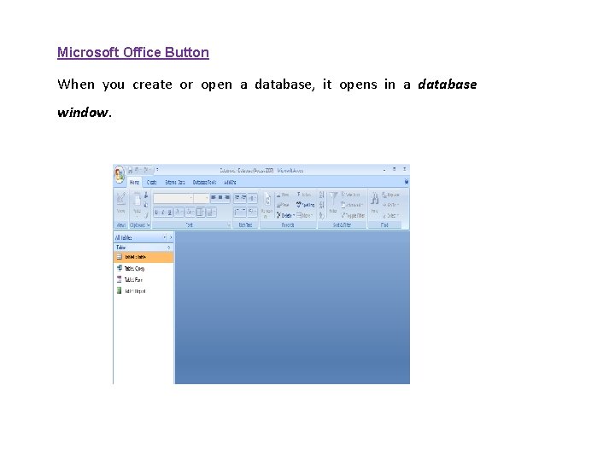Click the Format Painter icon
This screenshot has height=461, width=615.
146,215
